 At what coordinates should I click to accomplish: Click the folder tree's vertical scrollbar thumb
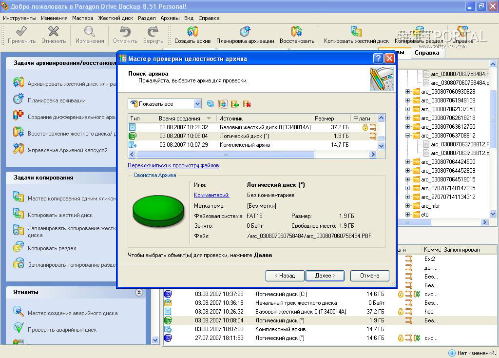493,119
